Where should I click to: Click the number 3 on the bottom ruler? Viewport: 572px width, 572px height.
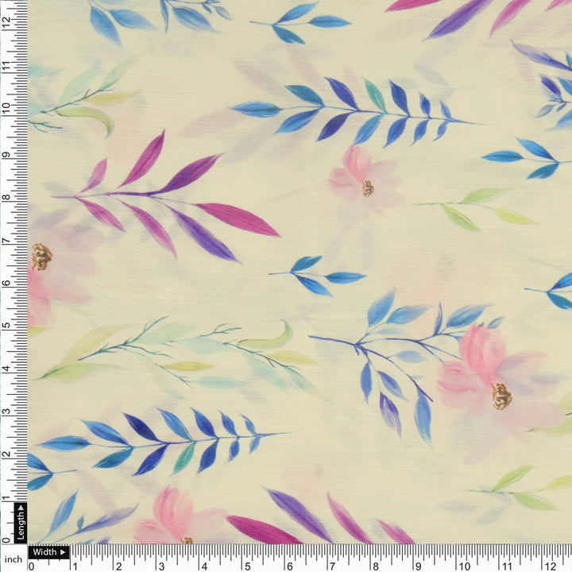(x=160, y=566)
